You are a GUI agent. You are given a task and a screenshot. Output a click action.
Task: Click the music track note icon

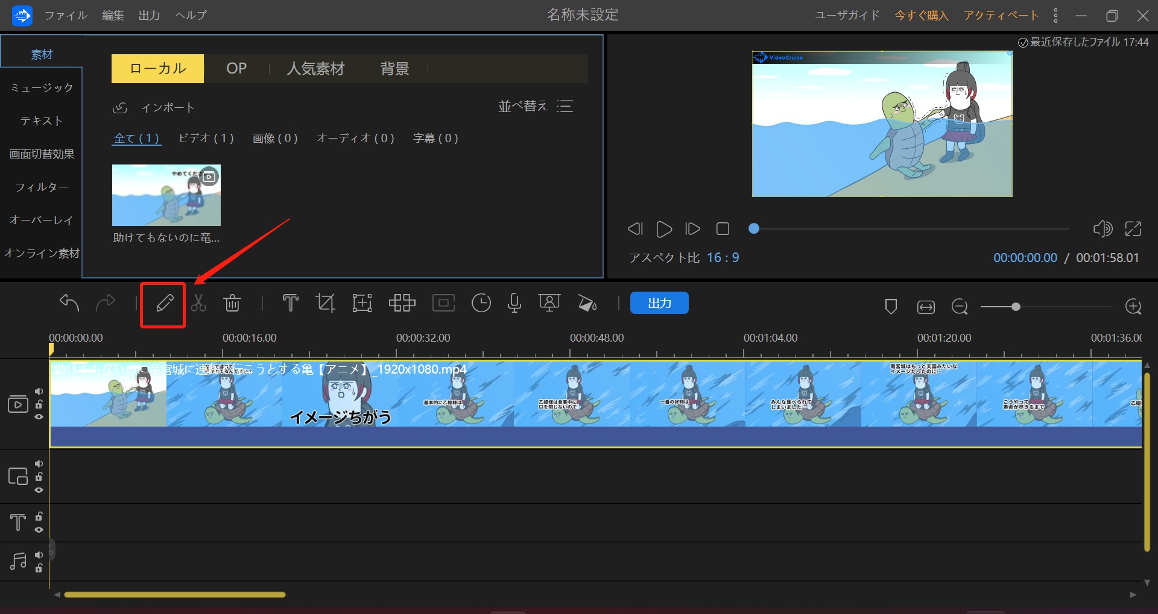[18, 562]
